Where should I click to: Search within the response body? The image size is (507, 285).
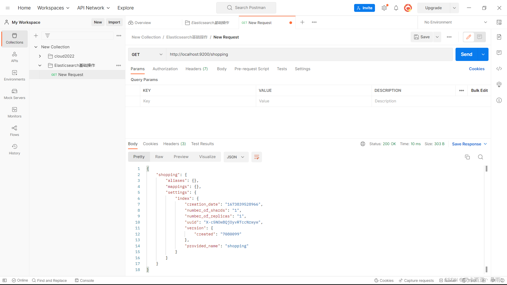(481, 157)
